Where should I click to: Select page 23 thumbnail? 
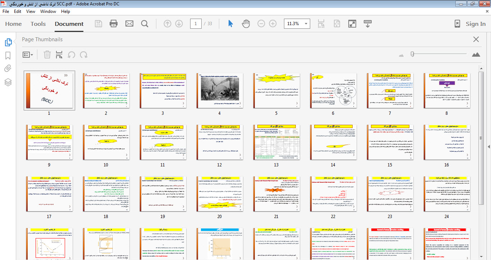click(x=390, y=194)
